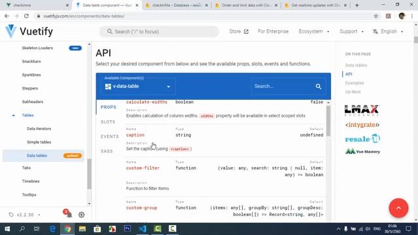Switch to the SLOTS tab
The height and width of the screenshot is (235, 418).
click(x=108, y=122)
